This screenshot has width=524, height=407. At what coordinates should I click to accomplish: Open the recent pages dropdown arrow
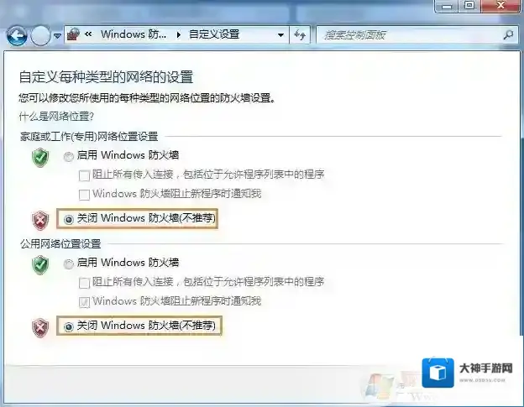[57, 35]
